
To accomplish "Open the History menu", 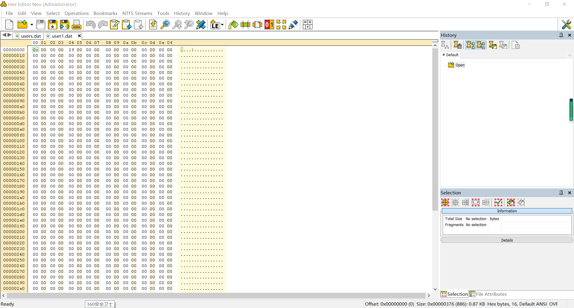I will tap(182, 13).
